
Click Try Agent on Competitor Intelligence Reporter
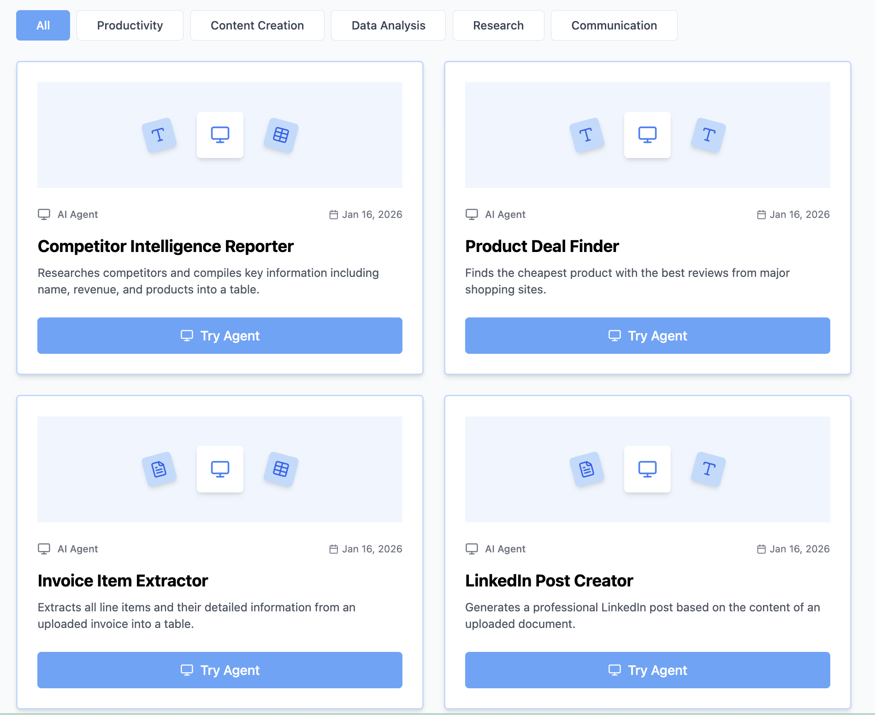click(220, 336)
